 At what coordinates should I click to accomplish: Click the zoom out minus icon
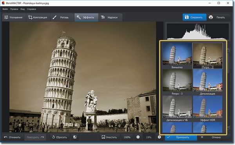coord(138,137)
